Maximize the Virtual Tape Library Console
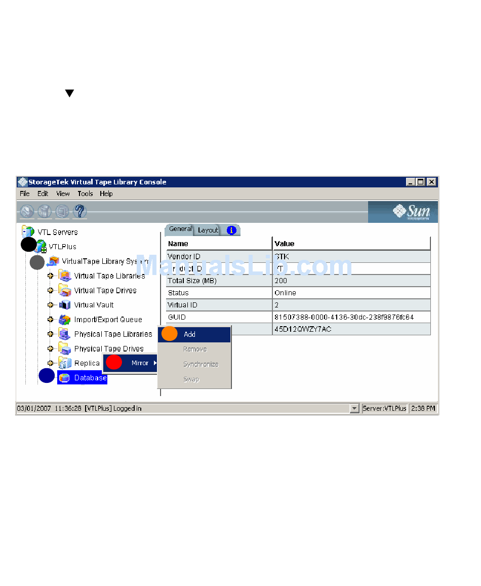 420,182
